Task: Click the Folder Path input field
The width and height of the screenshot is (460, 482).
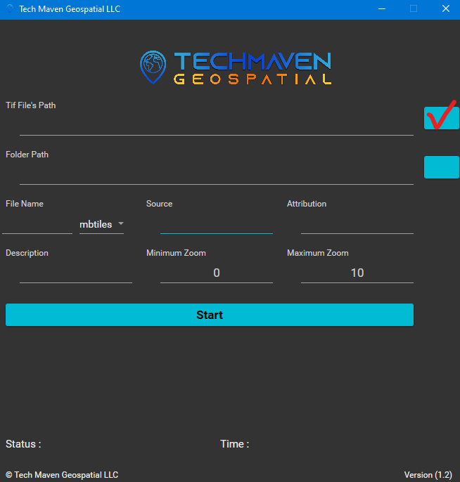Action: (x=217, y=176)
